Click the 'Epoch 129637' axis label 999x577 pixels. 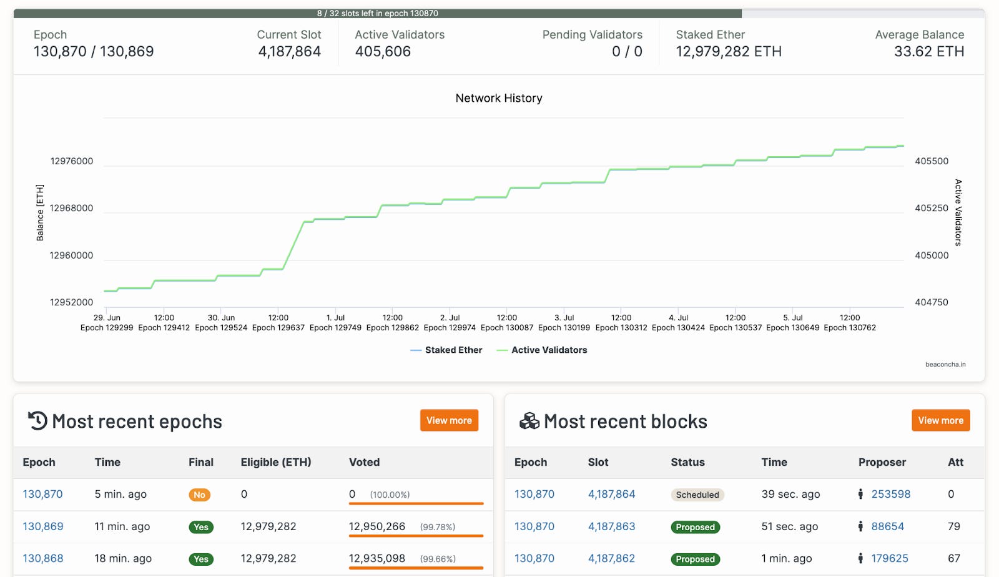click(x=278, y=328)
